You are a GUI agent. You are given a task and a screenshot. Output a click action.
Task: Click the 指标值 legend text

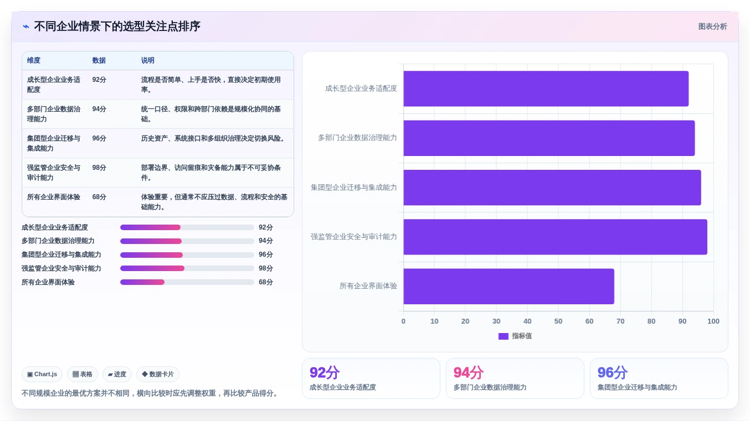(x=522, y=336)
